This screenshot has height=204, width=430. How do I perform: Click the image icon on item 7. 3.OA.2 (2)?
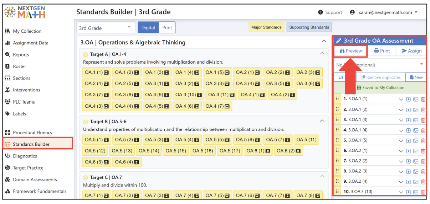[416, 161]
